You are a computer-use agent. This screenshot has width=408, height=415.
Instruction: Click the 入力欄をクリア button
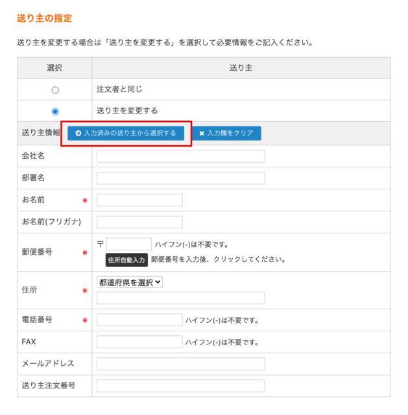[226, 134]
